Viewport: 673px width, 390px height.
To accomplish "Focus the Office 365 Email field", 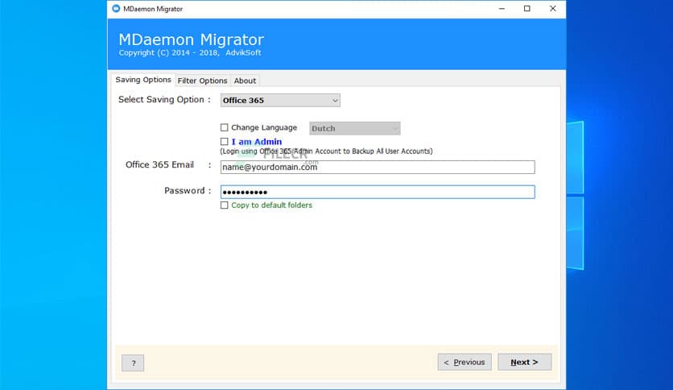I will tap(378, 167).
